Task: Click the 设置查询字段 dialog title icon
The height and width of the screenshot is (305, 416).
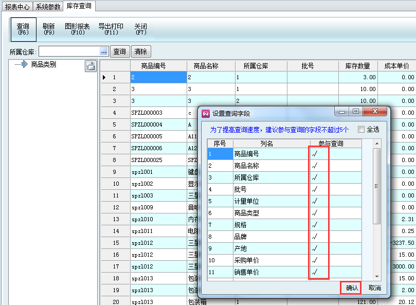Action: point(206,113)
